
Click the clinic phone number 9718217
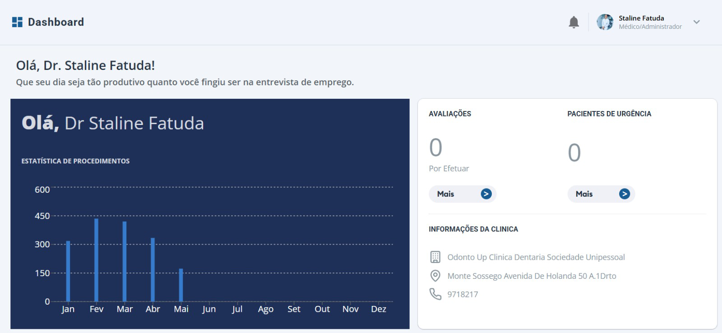pyautogui.click(x=463, y=294)
